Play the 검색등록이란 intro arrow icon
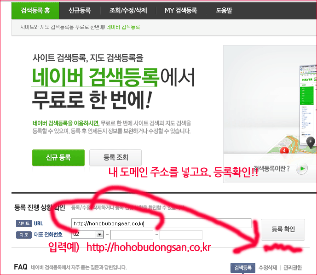The width and height of the screenshot is (317, 275). (x=302, y=168)
